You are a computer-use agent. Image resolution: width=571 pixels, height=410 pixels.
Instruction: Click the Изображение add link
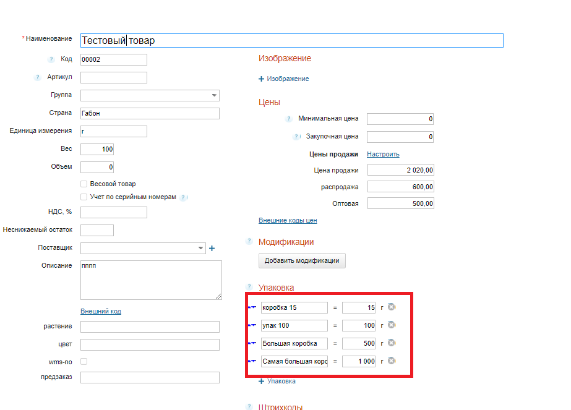click(x=288, y=79)
